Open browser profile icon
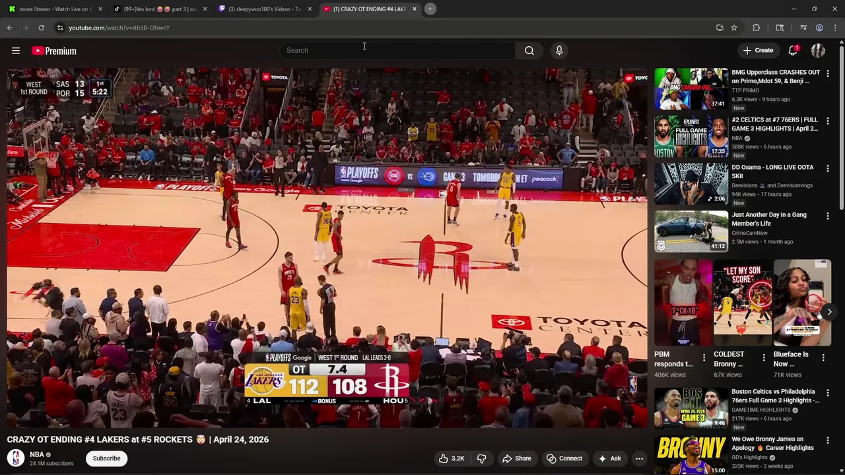The image size is (845, 475). point(819,28)
